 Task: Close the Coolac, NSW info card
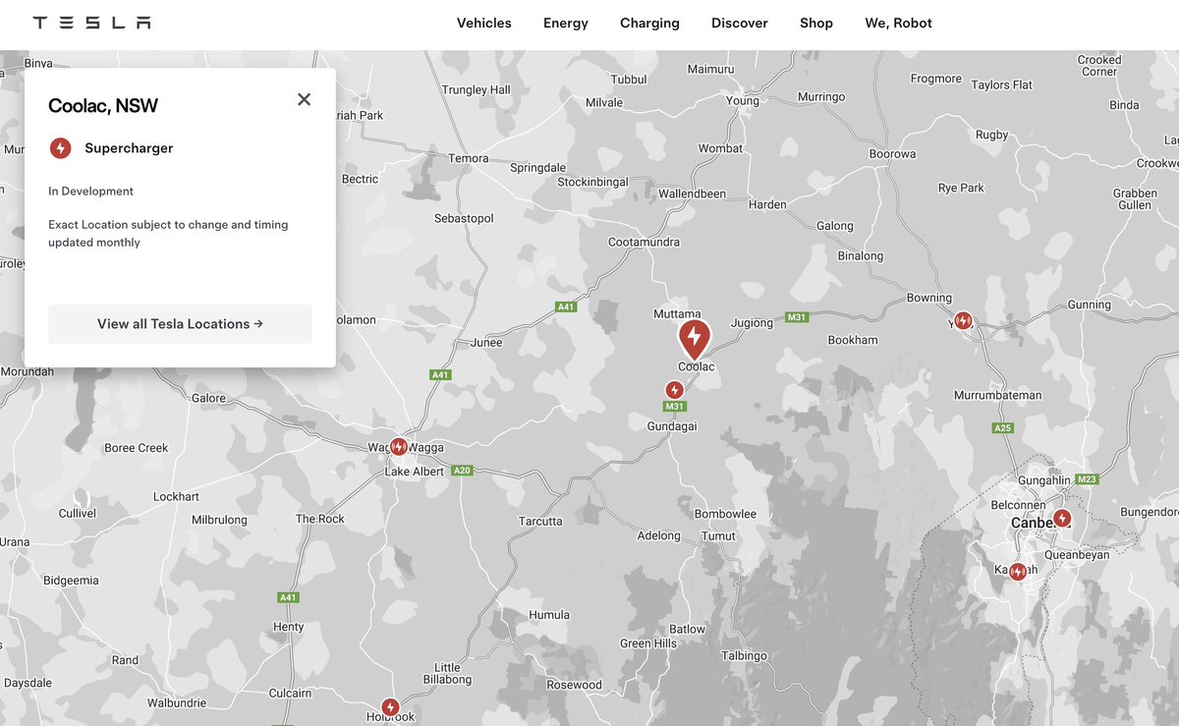coord(304,99)
